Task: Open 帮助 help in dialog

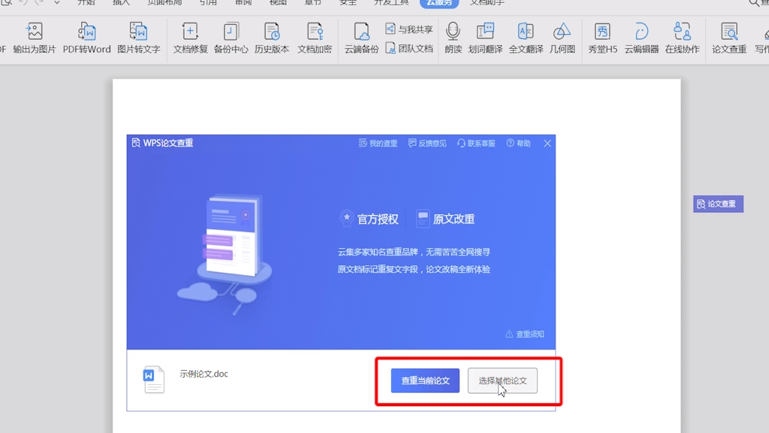Action: coord(518,144)
